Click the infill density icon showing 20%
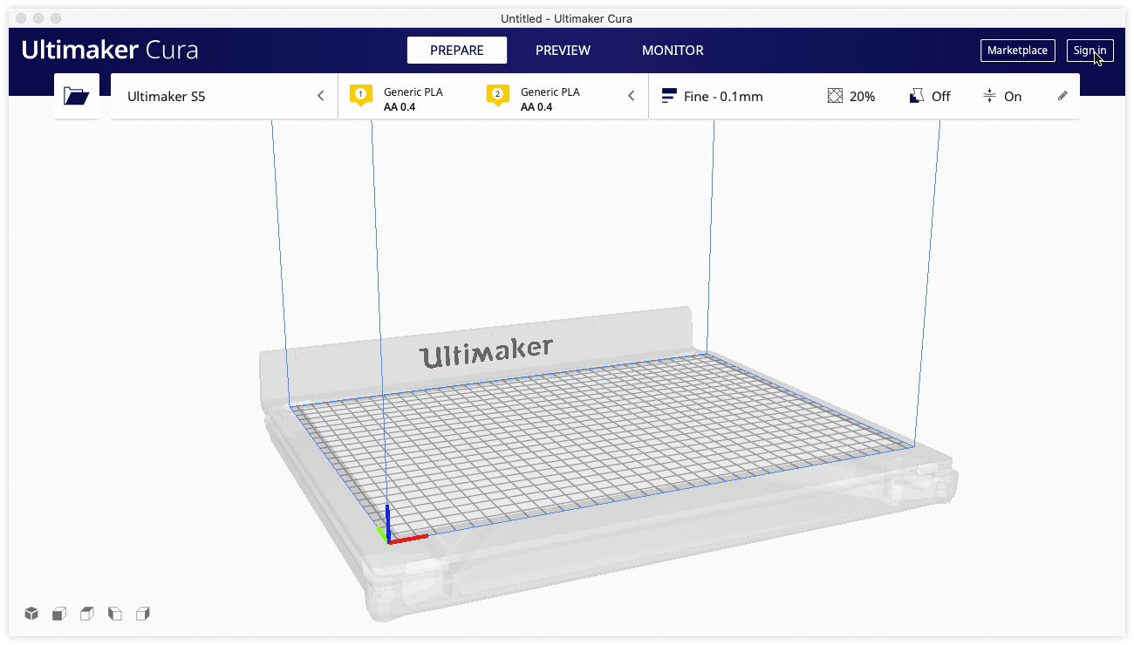This screenshot has height=645, width=1134. [835, 95]
